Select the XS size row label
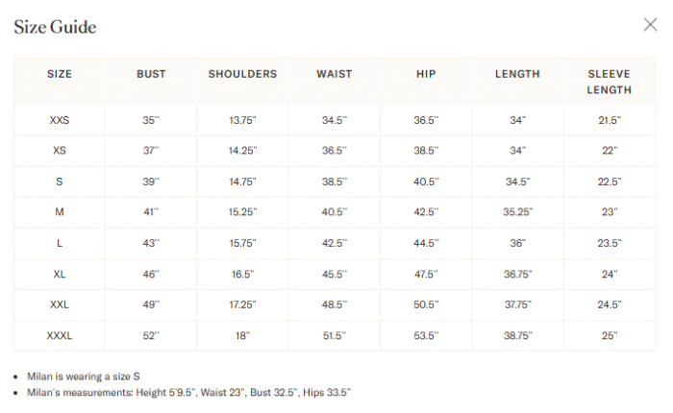This screenshot has width=673, height=413. (x=60, y=151)
